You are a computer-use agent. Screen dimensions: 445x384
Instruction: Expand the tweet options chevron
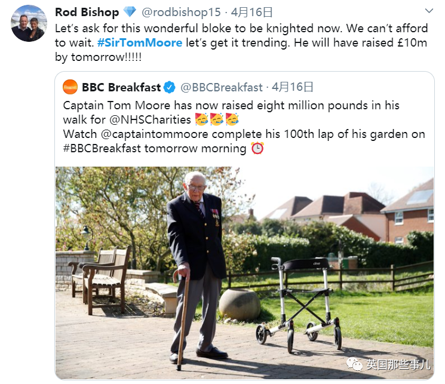tap(429, 11)
